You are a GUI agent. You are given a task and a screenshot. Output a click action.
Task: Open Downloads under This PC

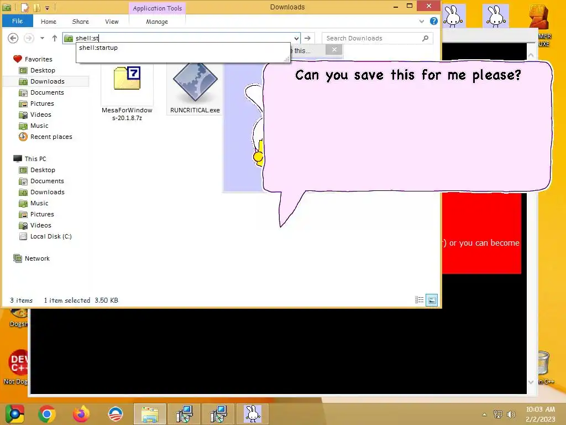coord(48,192)
